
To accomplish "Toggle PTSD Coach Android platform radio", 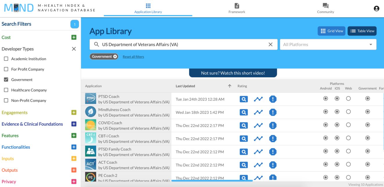I will click(x=326, y=98).
